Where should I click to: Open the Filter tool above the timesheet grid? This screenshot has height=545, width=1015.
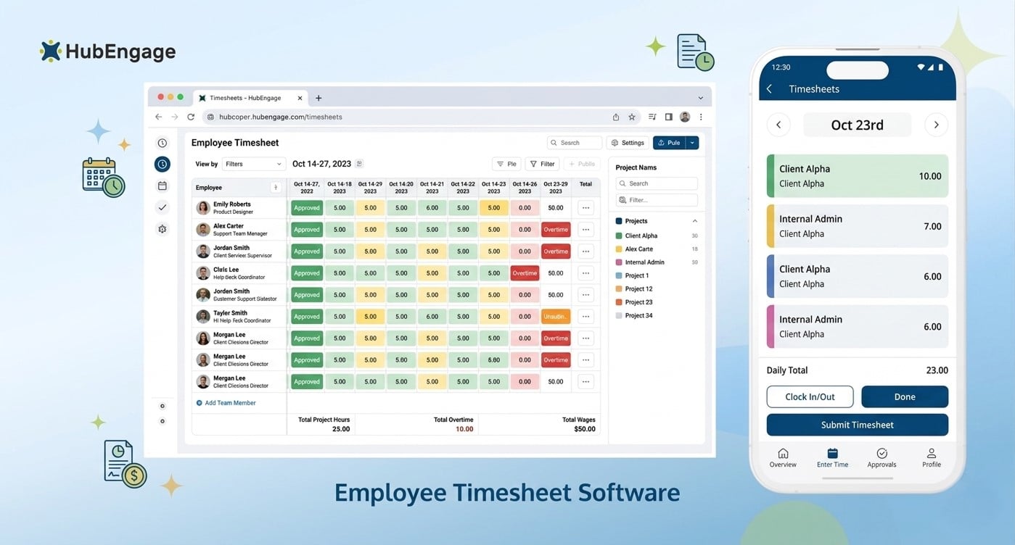[541, 164]
